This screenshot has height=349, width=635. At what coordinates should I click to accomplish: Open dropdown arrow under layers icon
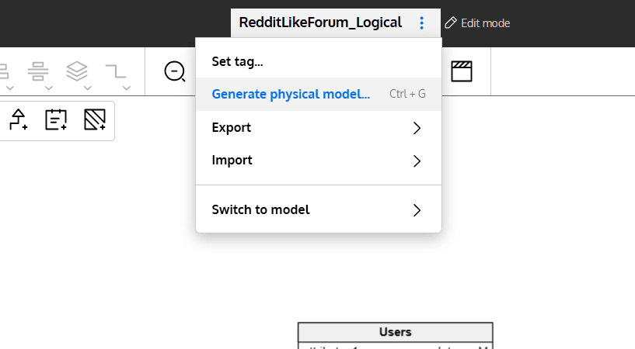[x=88, y=87]
